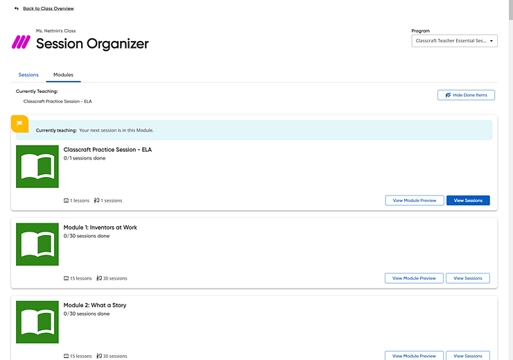Viewport: 513px width, 360px height.
Task: View Sessions for Classcraft Practice Session - ELA
Action: [x=468, y=200]
